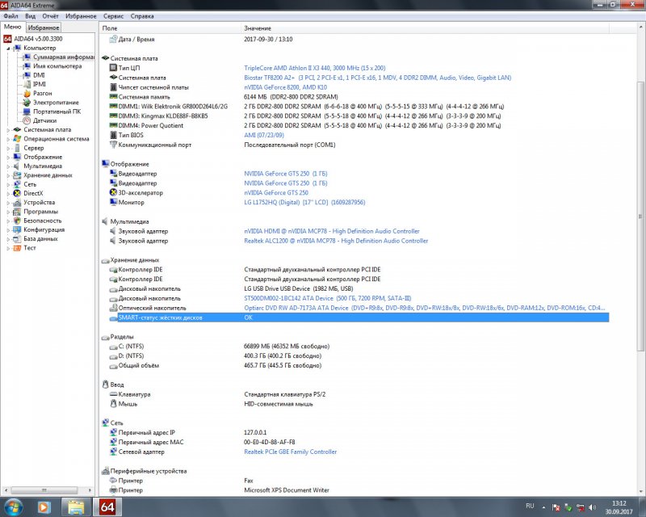Image resolution: width=646 pixels, height=517 pixels.
Task: Click the Разгон overclock flame icon
Action: point(27,94)
